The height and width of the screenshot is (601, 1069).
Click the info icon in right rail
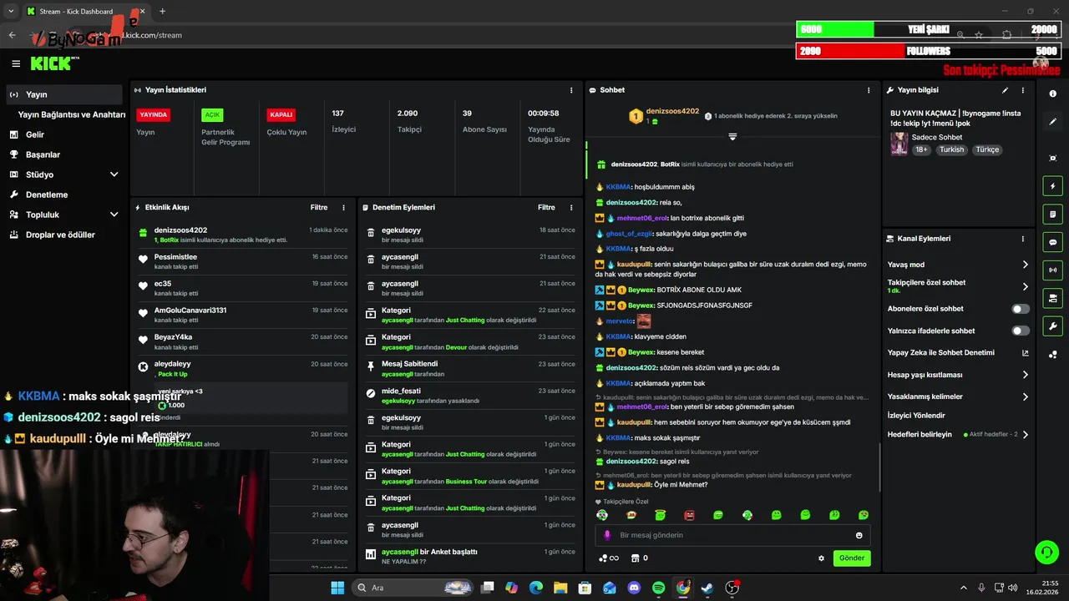pos(1052,93)
